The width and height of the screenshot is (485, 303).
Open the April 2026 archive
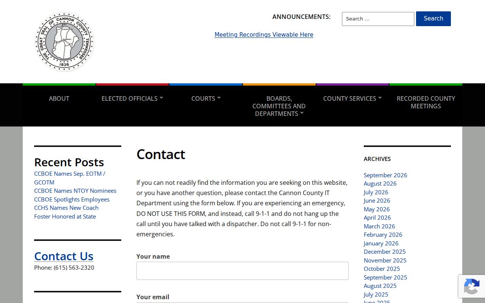coord(377,217)
